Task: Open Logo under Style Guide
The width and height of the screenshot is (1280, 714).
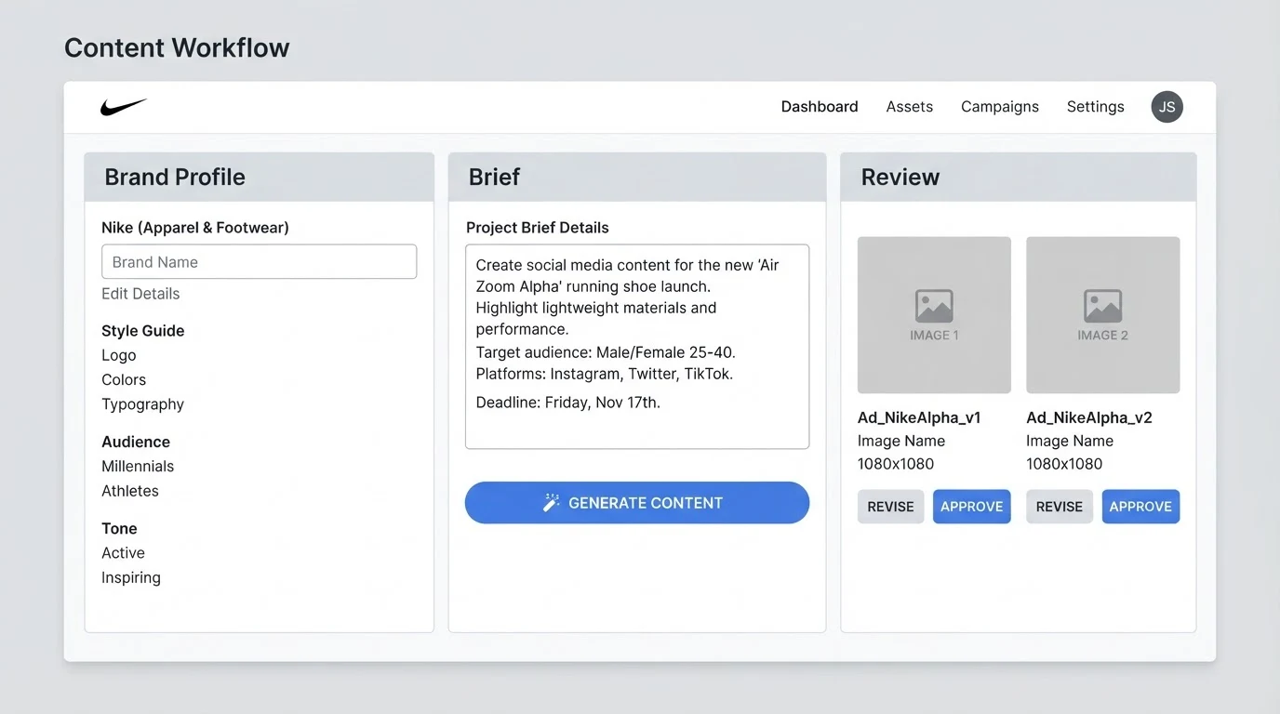Action: click(x=119, y=355)
